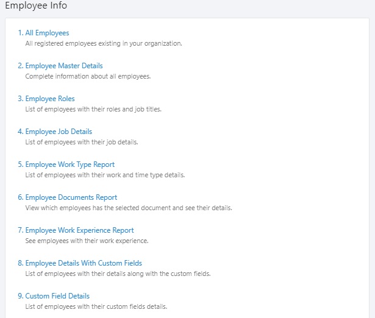Open the Employee Documents Report
Image resolution: width=375 pixels, height=318 pixels.
click(68, 197)
